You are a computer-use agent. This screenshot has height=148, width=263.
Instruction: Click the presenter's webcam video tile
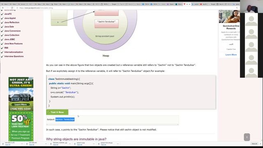pos(251,7)
